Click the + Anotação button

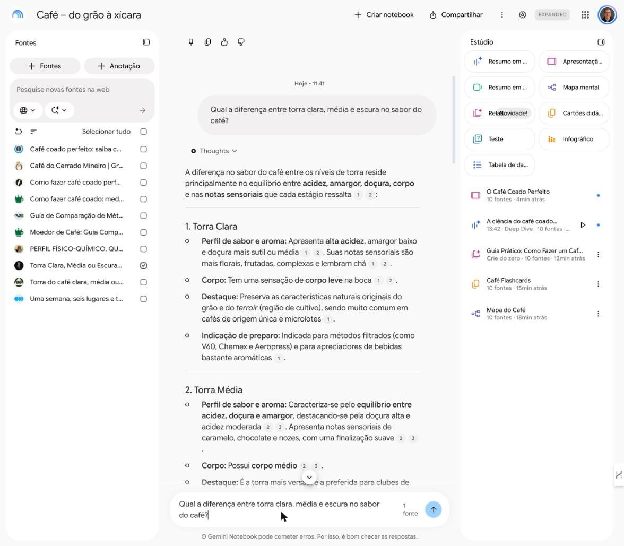119,66
